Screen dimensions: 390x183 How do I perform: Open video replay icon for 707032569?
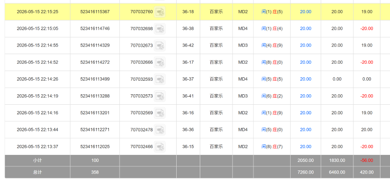[x=160, y=113]
